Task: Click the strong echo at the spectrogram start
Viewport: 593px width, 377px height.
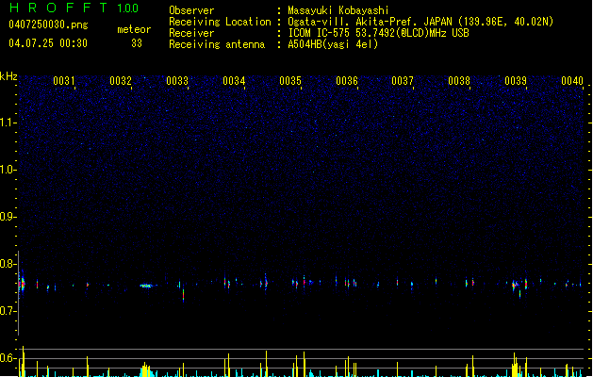Action: (22, 283)
